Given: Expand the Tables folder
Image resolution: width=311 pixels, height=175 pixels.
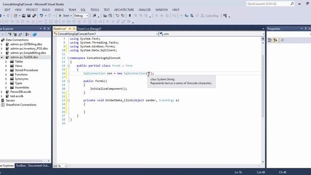Looking at the screenshot, I should point(6,62).
